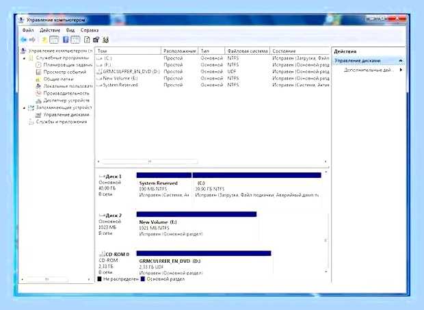
Task: Select Планировщик заданий in the tree
Action: (x=68, y=65)
